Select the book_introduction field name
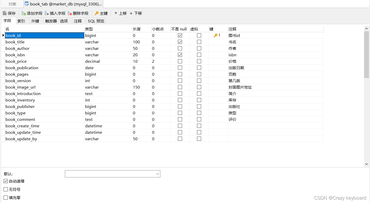 click(23, 93)
